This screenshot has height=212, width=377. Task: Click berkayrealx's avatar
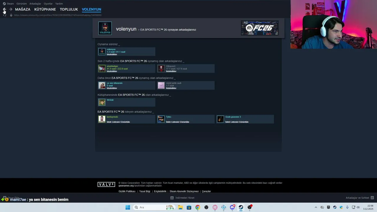point(102,119)
